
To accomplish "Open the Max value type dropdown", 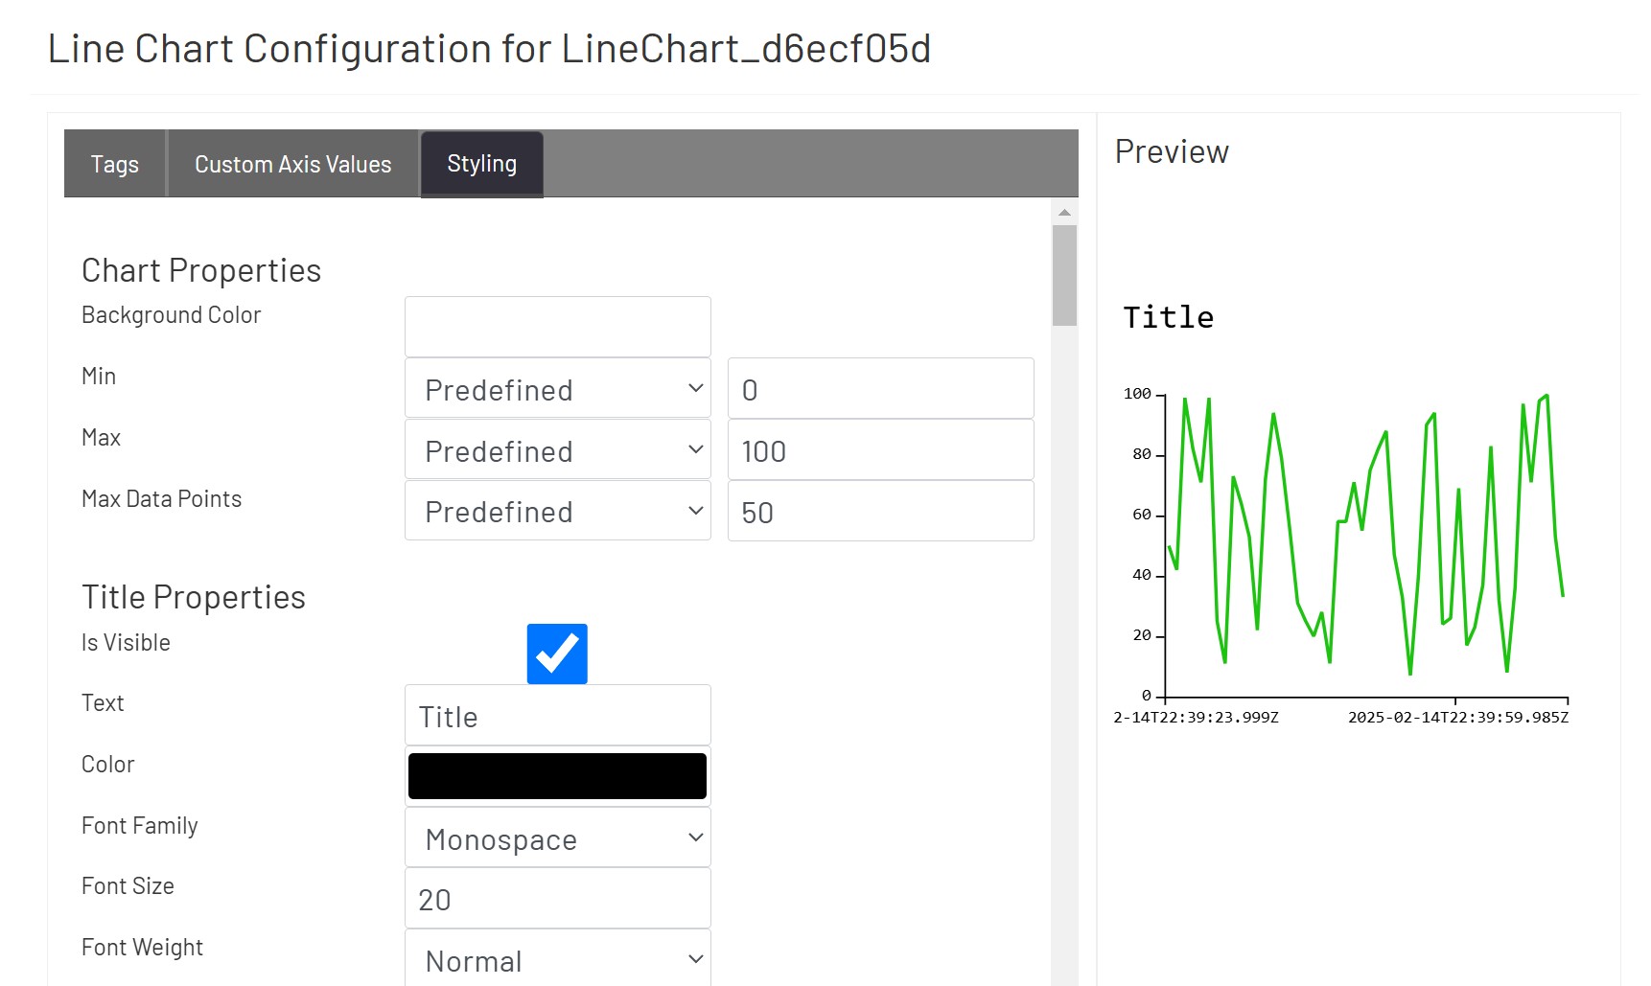I will tap(556, 449).
